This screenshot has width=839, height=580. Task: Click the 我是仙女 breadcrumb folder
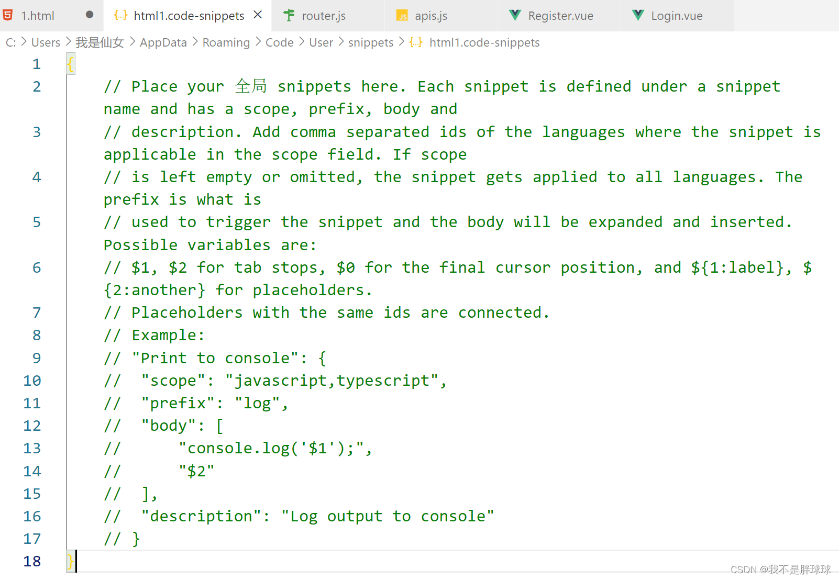coord(100,42)
